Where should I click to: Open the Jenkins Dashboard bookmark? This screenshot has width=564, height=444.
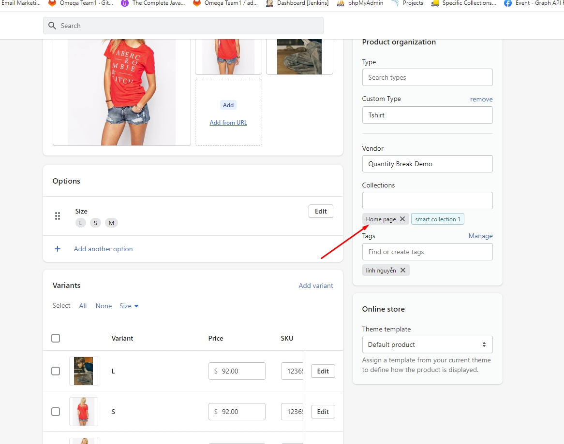[297, 3]
